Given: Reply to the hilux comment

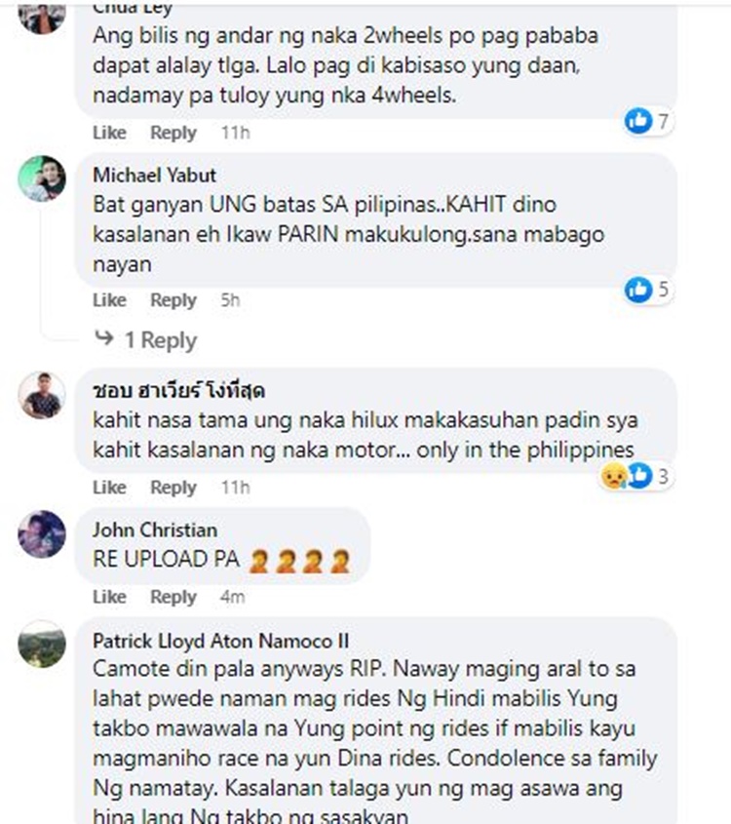Looking at the screenshot, I should 173,488.
